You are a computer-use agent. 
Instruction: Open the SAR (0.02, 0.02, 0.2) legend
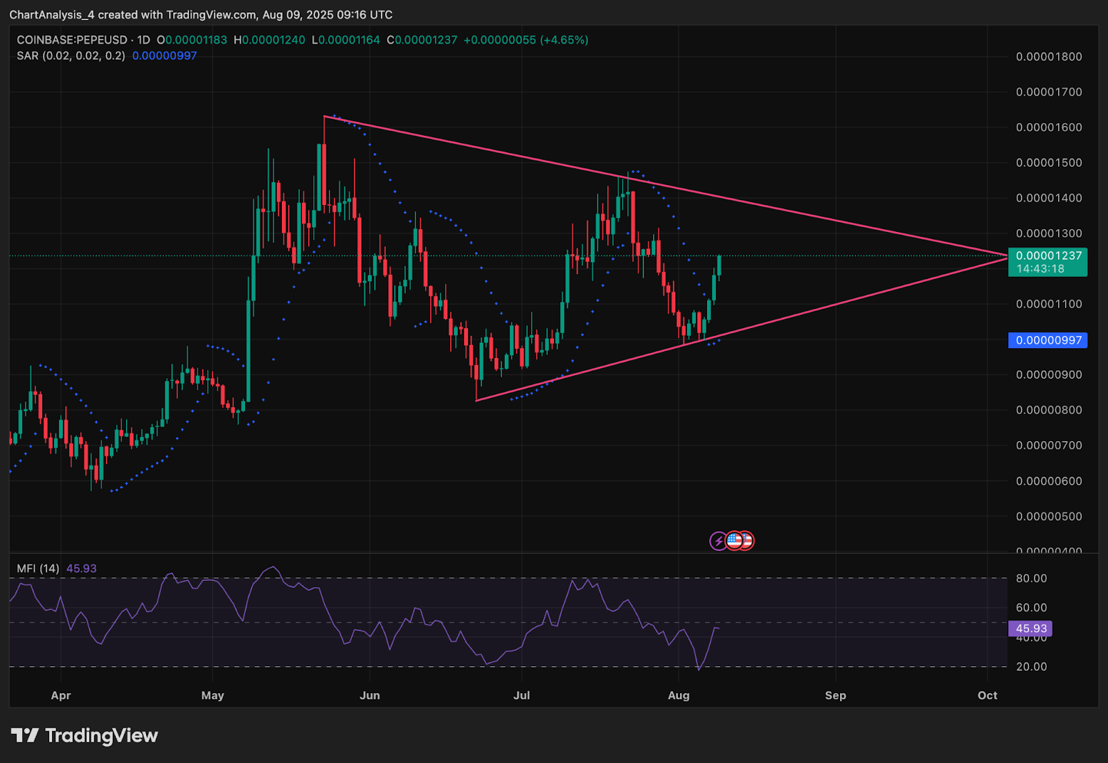71,55
